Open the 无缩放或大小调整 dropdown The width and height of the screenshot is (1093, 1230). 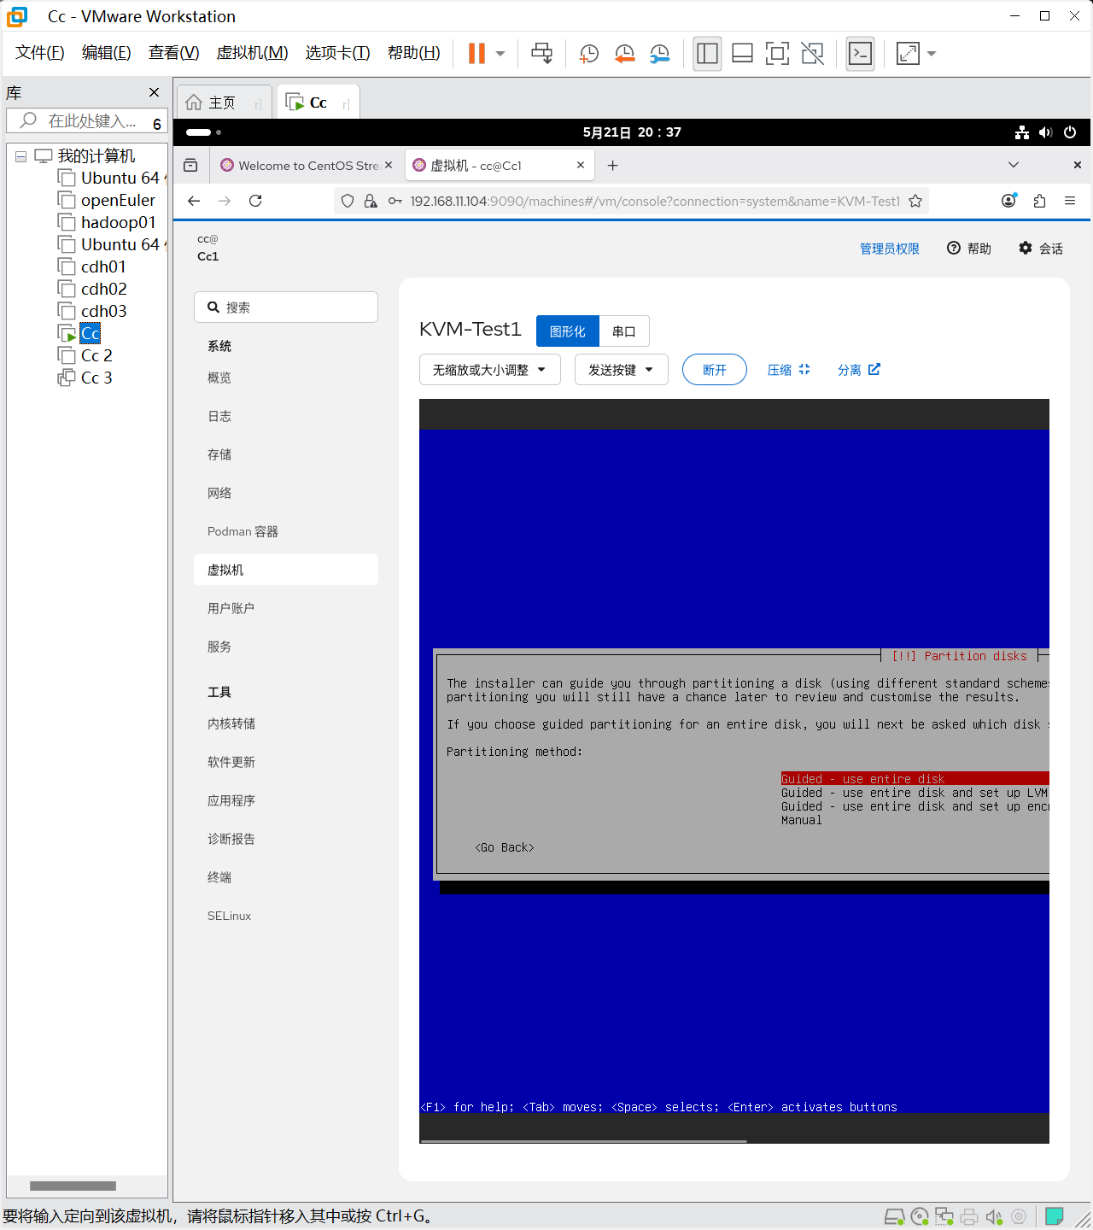(x=490, y=370)
